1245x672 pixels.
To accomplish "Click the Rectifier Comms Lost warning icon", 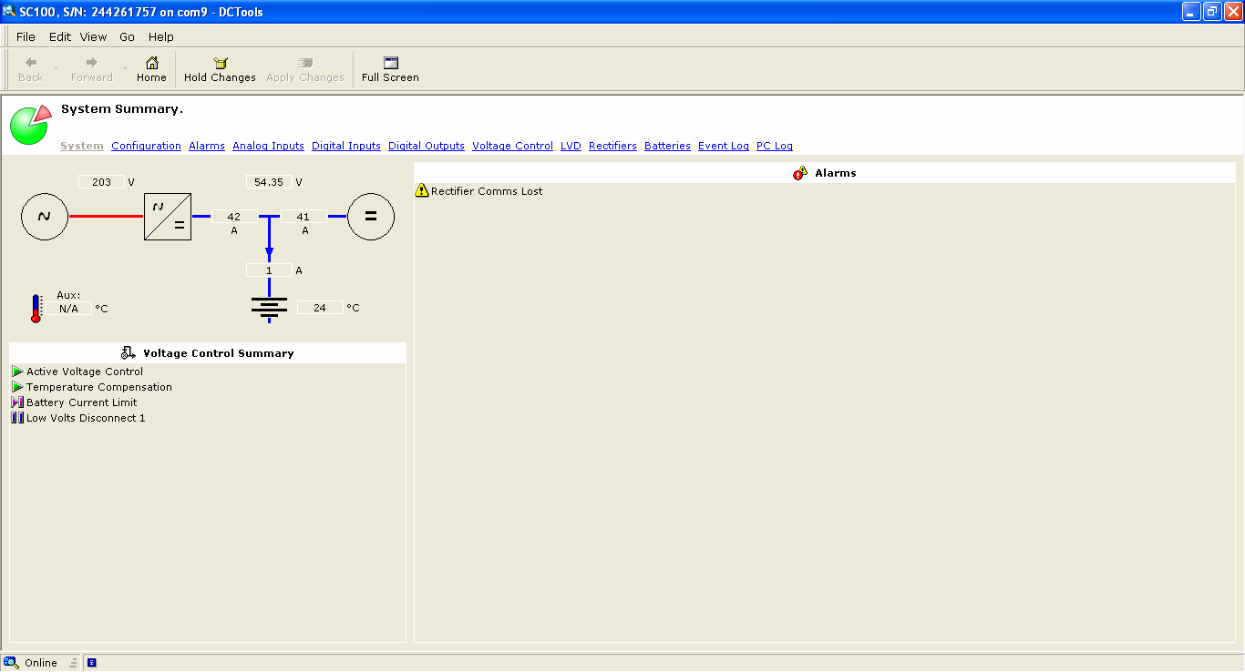I will (x=421, y=191).
